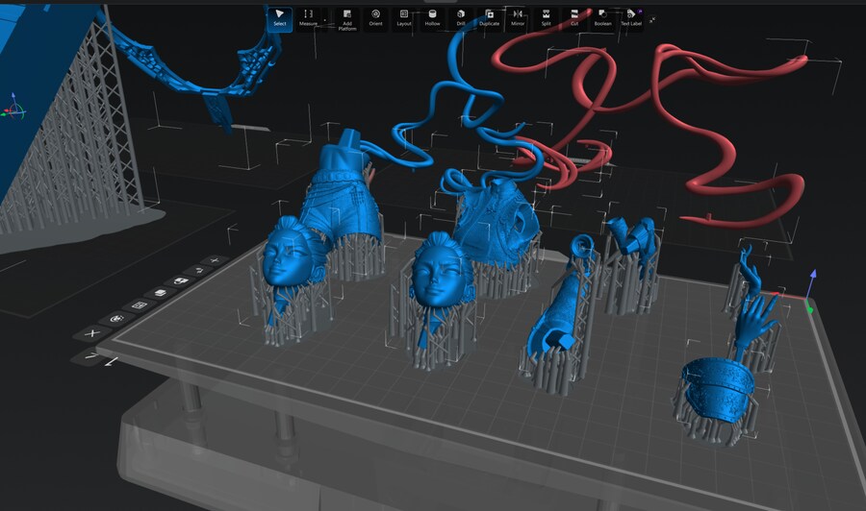Screen dimensions: 866x511
Task: Activate the Select tool in the top toolbar
Action: 279,17
